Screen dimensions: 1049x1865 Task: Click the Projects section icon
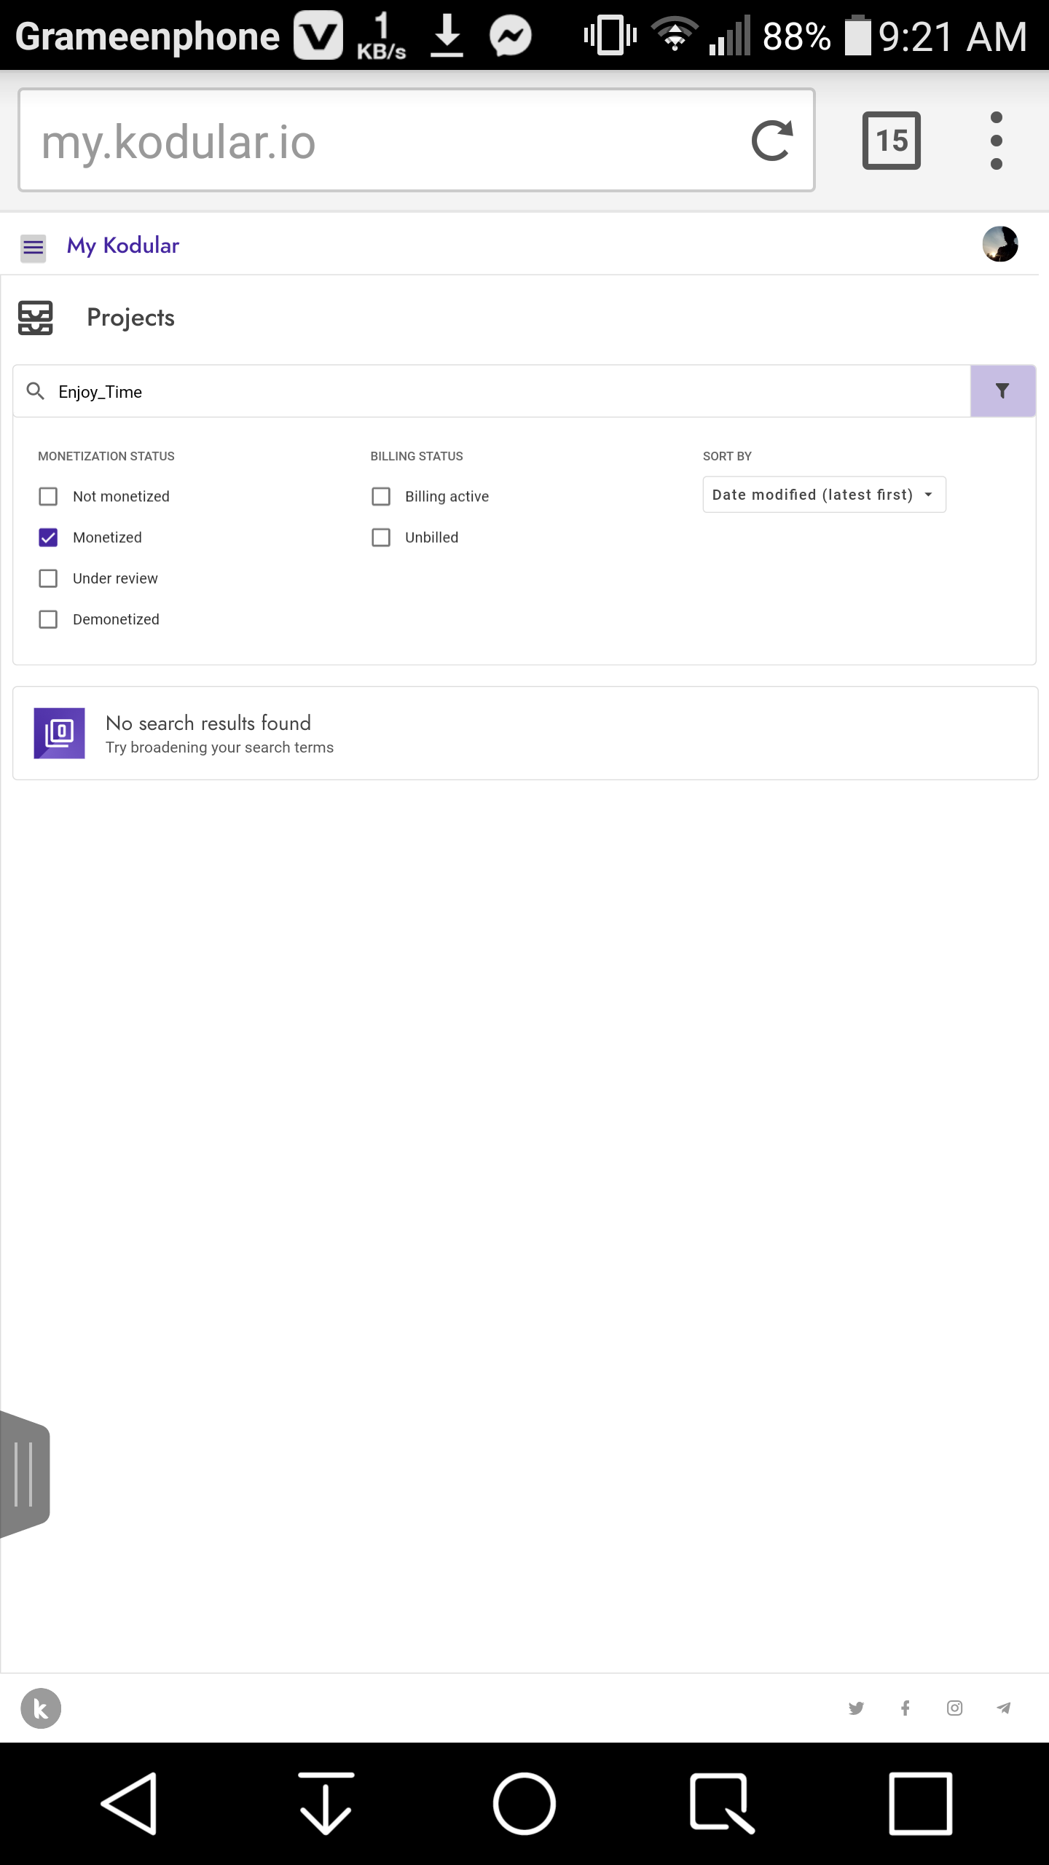tap(35, 318)
